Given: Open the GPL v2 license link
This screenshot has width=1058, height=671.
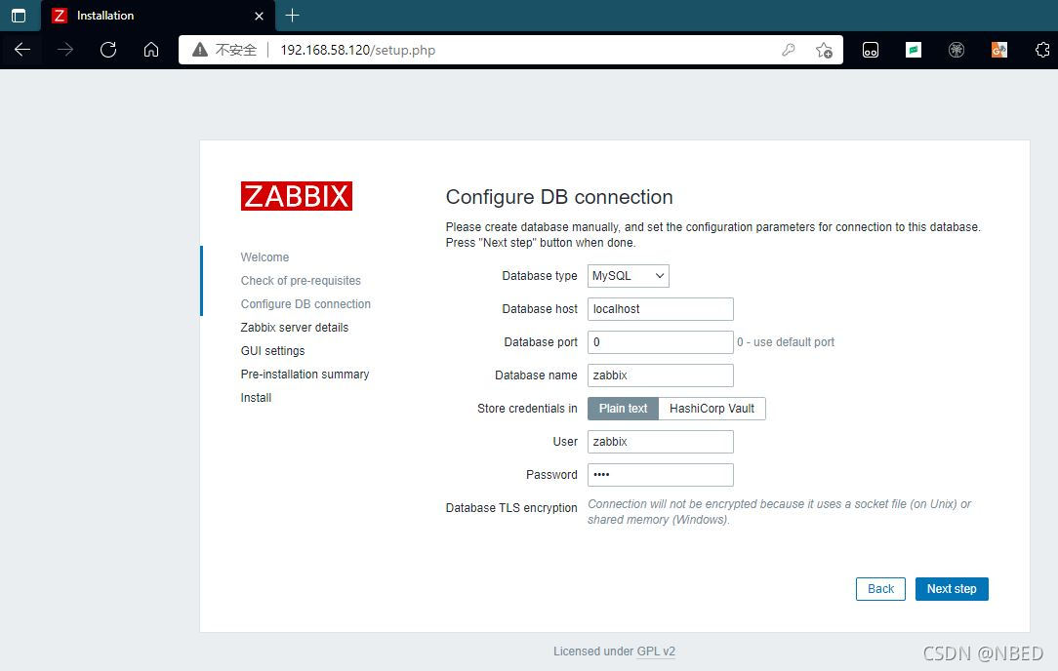Looking at the screenshot, I should 656,651.
